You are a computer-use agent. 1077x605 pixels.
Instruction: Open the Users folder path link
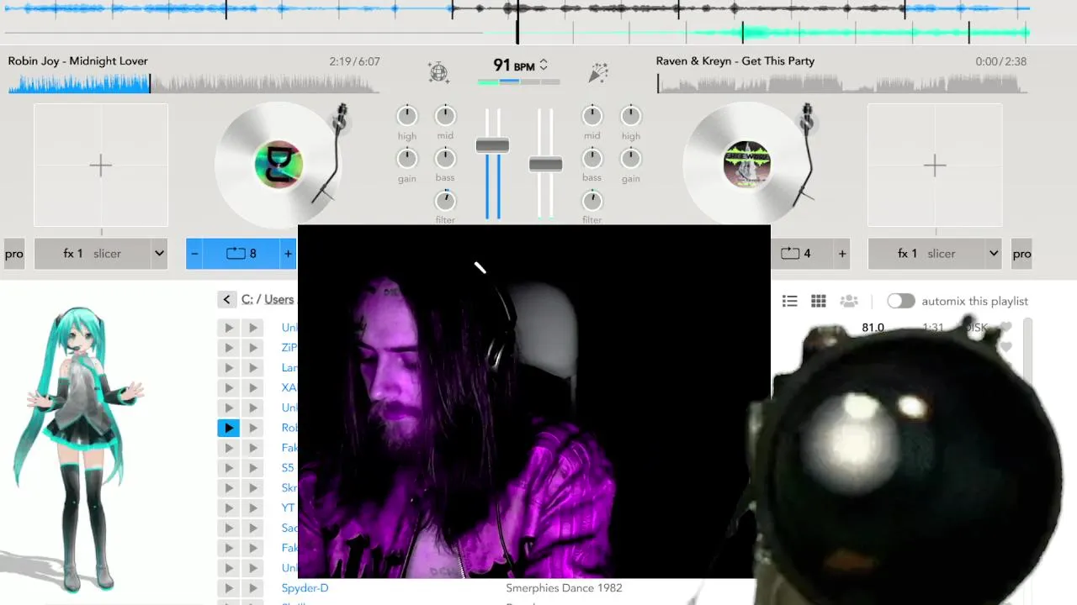pyautogui.click(x=279, y=299)
